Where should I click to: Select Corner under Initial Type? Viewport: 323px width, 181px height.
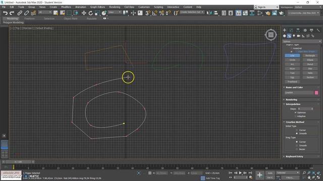pos(297,130)
